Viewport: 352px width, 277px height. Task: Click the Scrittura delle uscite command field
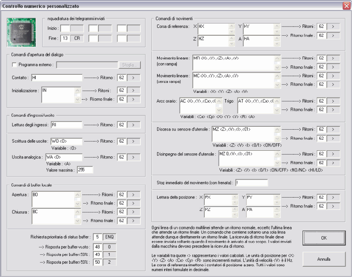tap(67, 141)
